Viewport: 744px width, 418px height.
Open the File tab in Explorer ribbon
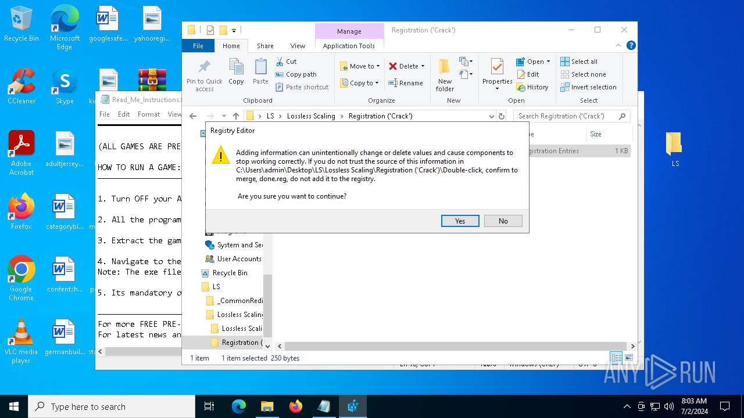[x=198, y=46]
